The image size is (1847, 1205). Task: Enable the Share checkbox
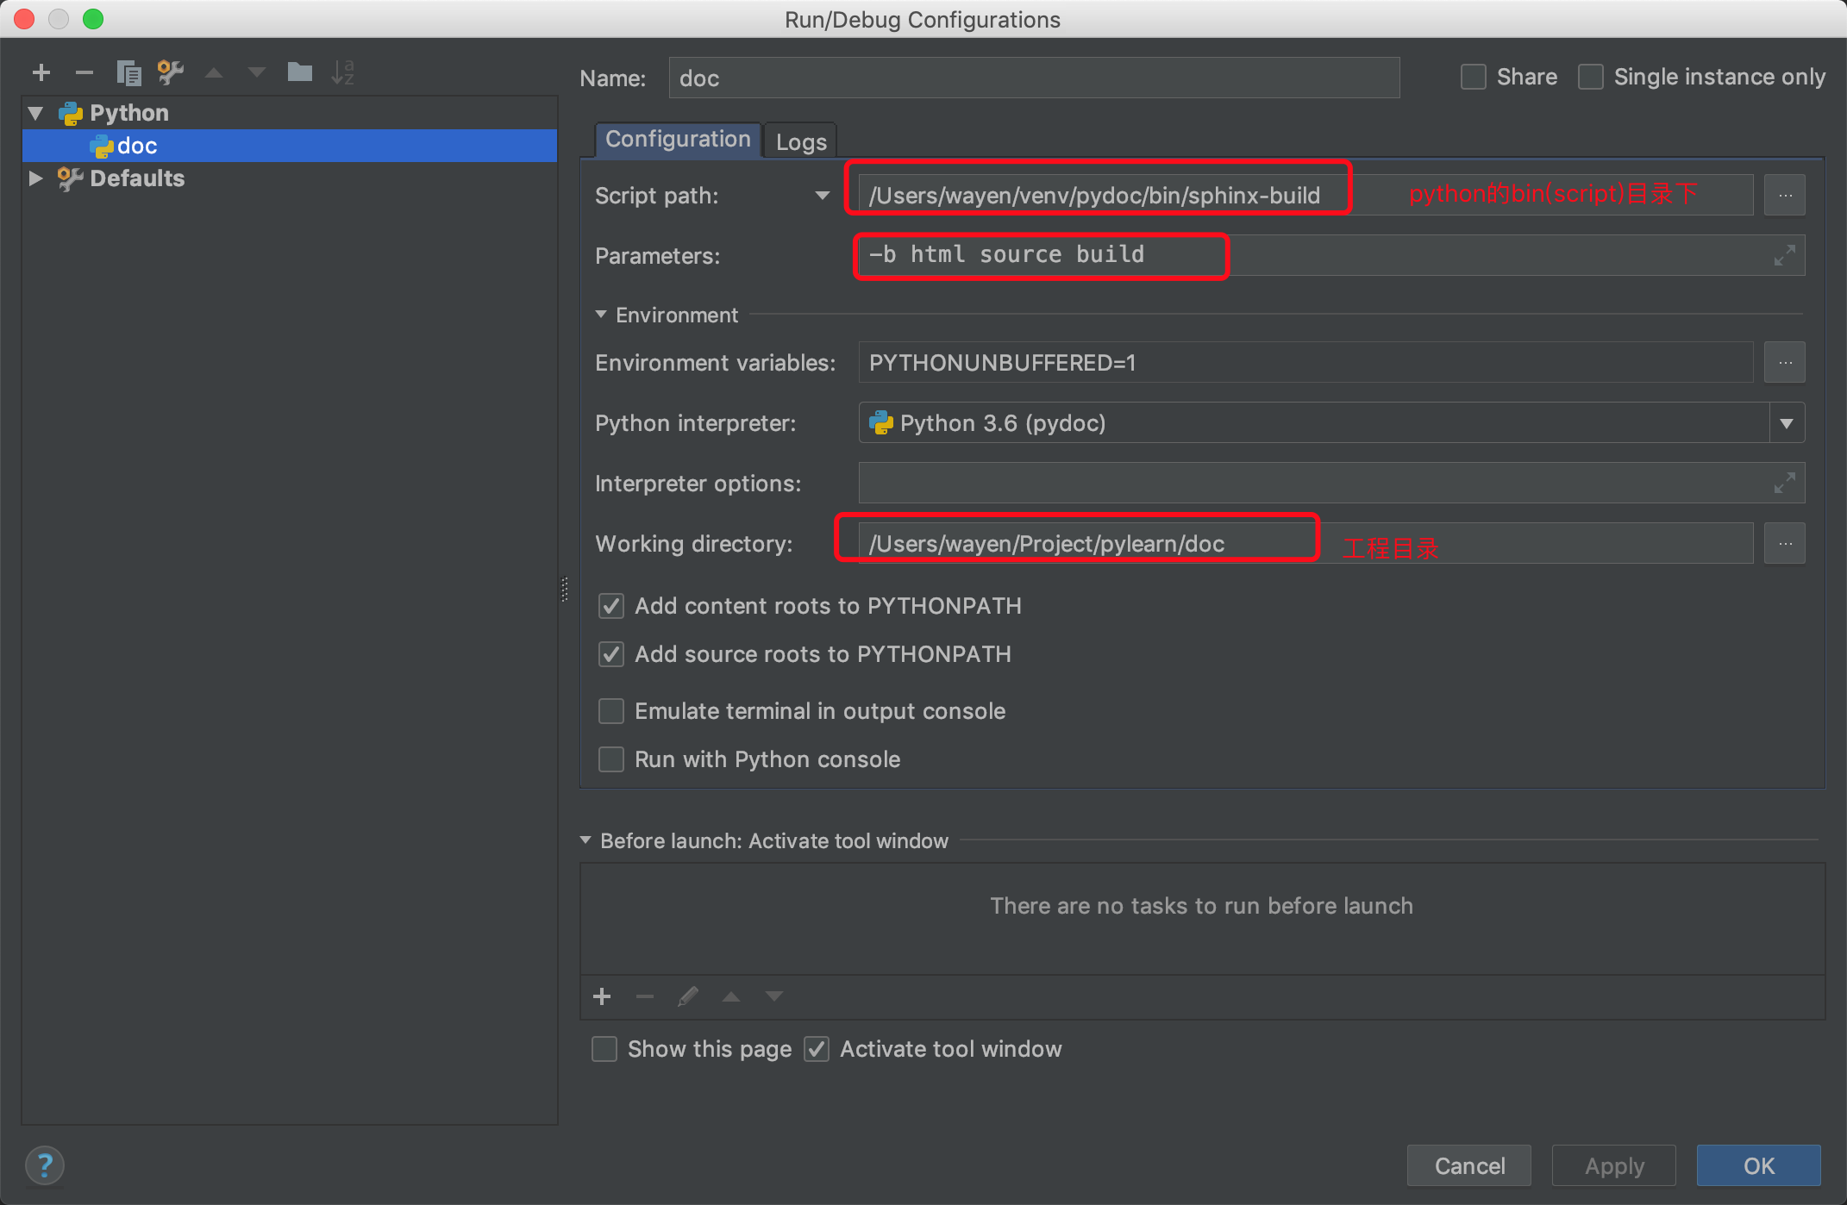click(x=1474, y=77)
